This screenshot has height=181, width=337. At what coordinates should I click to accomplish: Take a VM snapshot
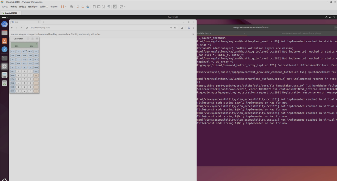[x=78, y=7]
